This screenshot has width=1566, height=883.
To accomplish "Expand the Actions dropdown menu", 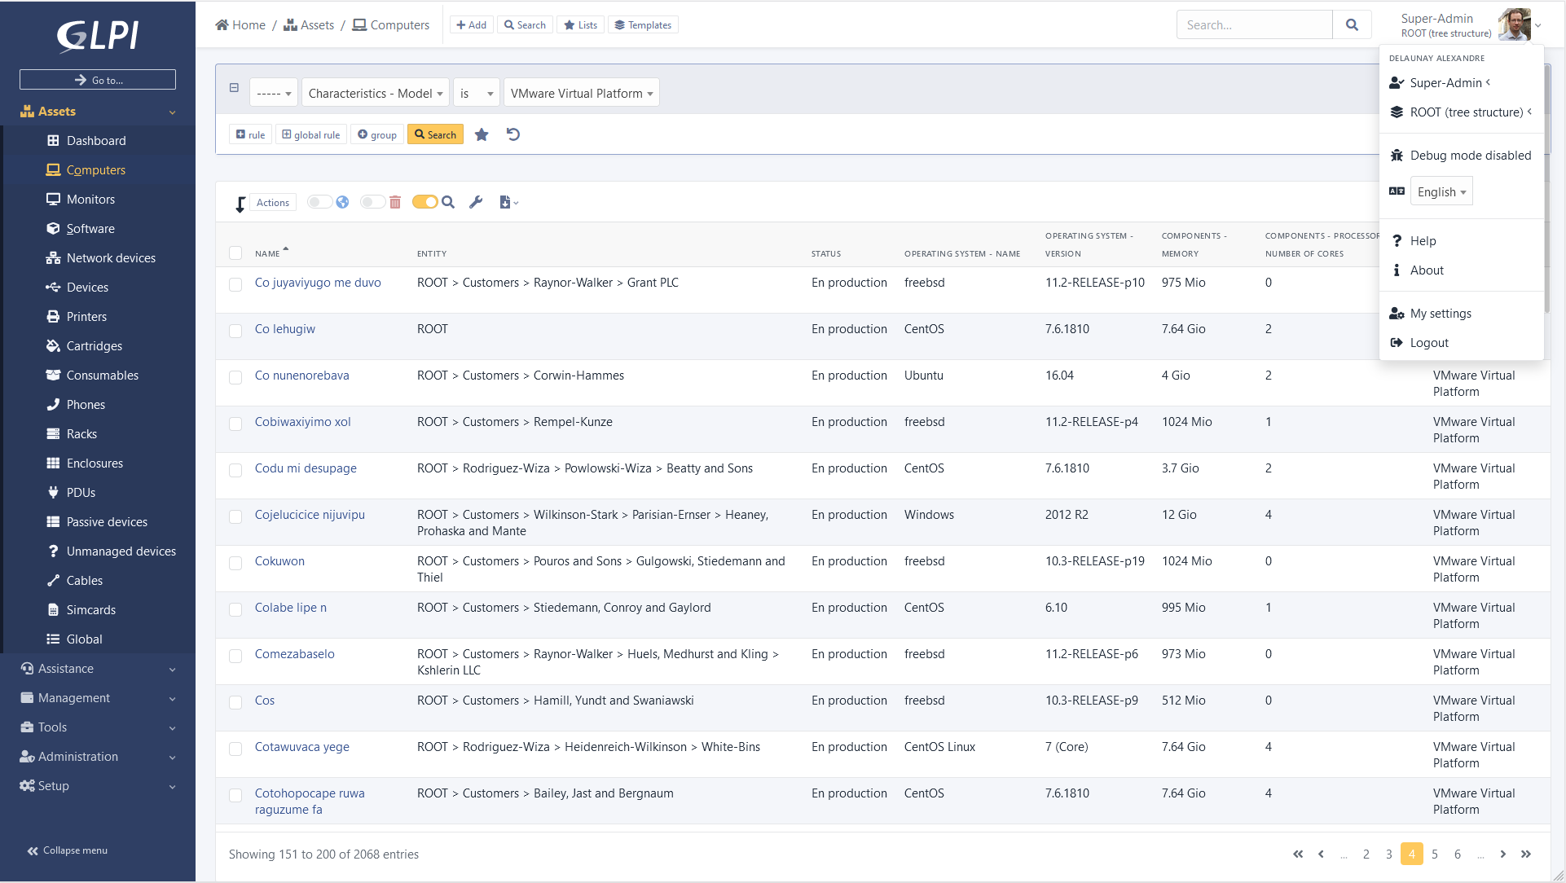I will point(273,202).
